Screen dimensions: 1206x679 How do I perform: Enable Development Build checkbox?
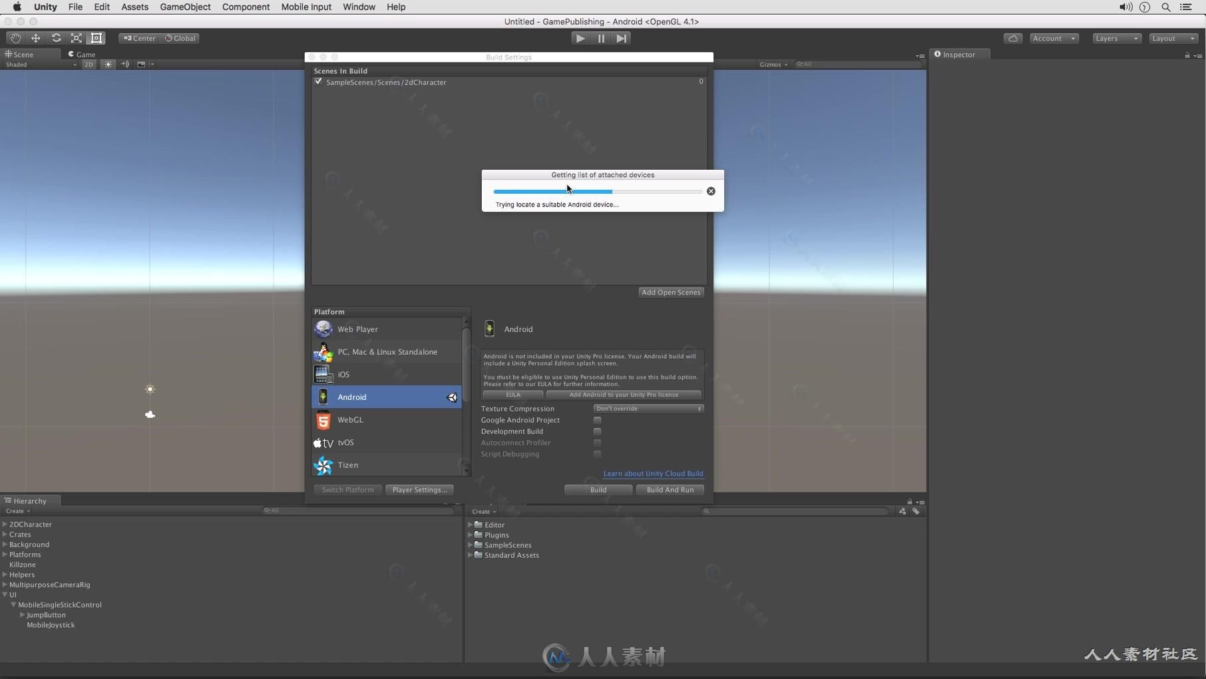(x=597, y=431)
